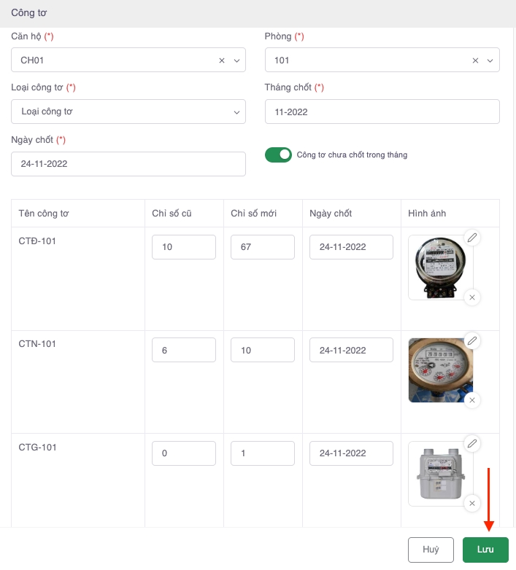The height and width of the screenshot is (570, 516).
Task: Open the Loại công tơ dropdown
Action: pos(128,112)
